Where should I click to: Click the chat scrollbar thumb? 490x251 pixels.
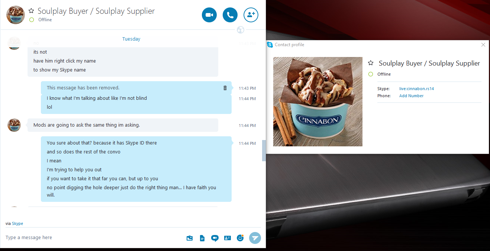(264, 150)
